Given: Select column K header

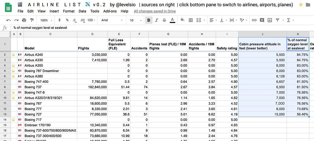Looking at the screenshot, I should [298, 34].
